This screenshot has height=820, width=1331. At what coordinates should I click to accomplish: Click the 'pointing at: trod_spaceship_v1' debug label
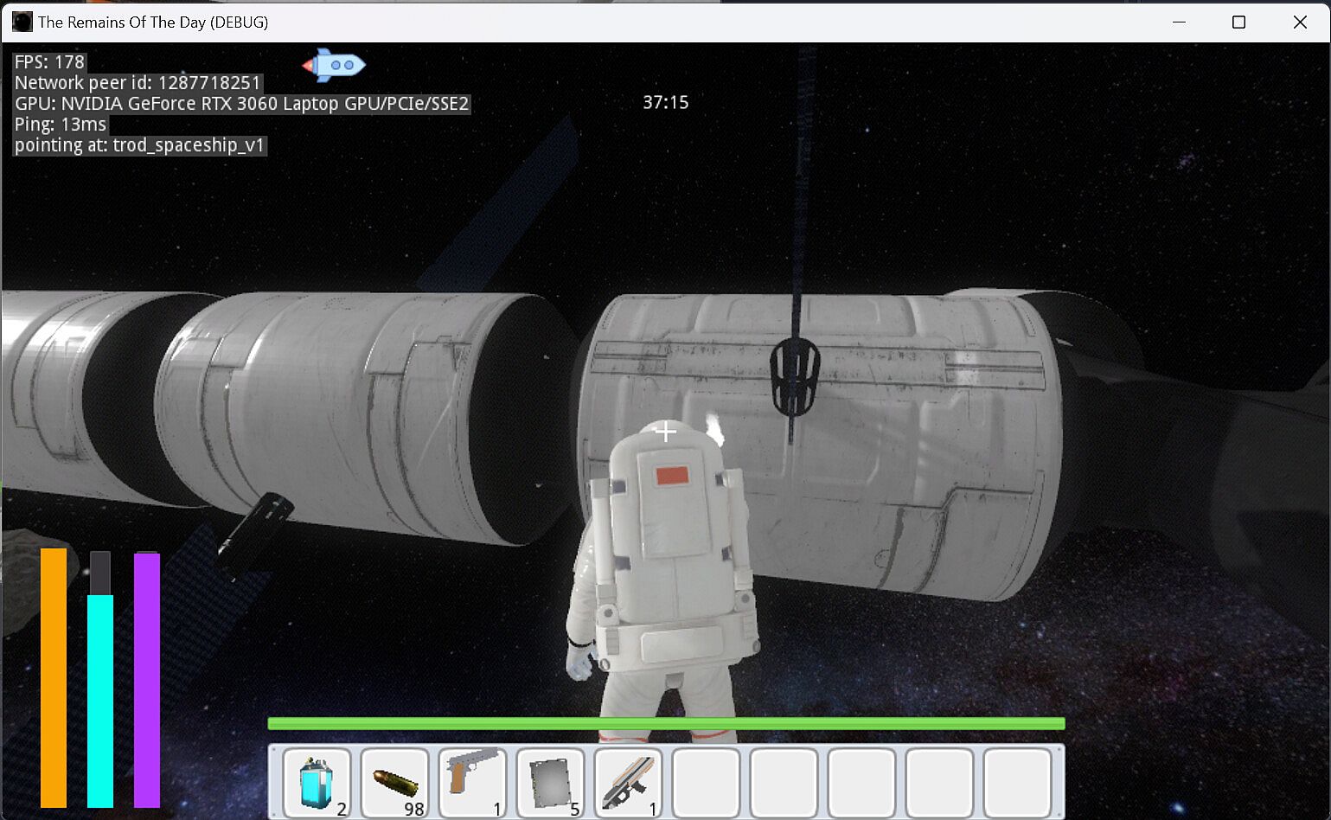click(139, 145)
